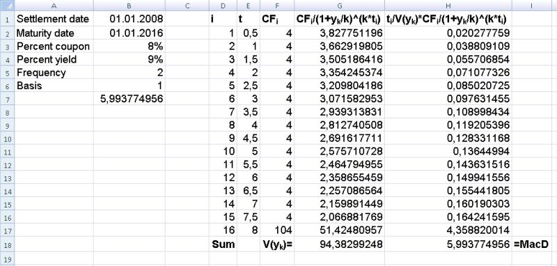Select cell with value 0,038809109
Screen dimensions: 557x266
click(448, 47)
